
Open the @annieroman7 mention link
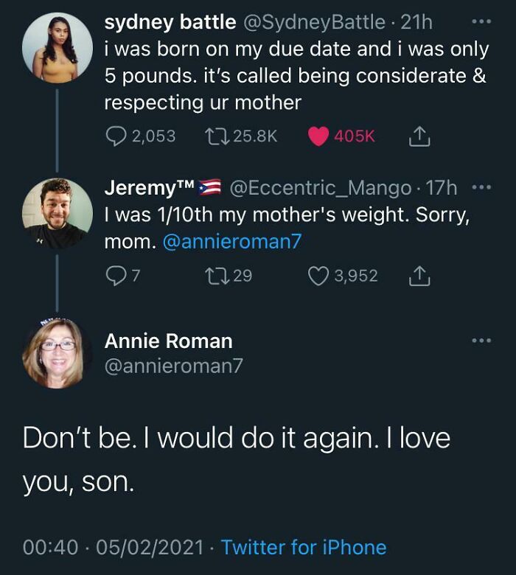tap(231, 243)
